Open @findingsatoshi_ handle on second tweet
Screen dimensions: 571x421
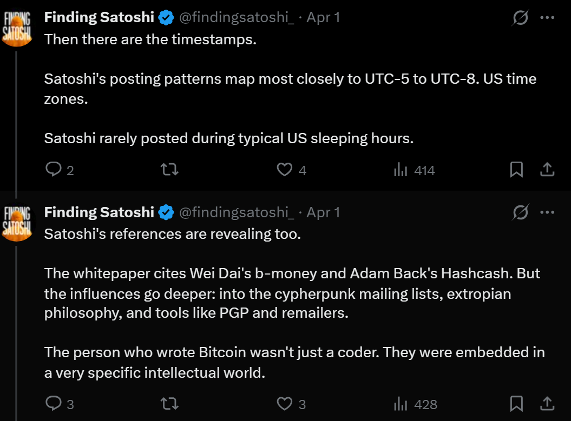coord(237,212)
